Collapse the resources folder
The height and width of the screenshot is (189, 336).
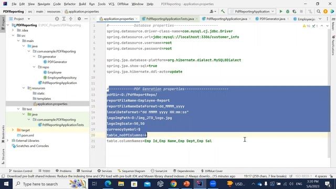[24, 88]
